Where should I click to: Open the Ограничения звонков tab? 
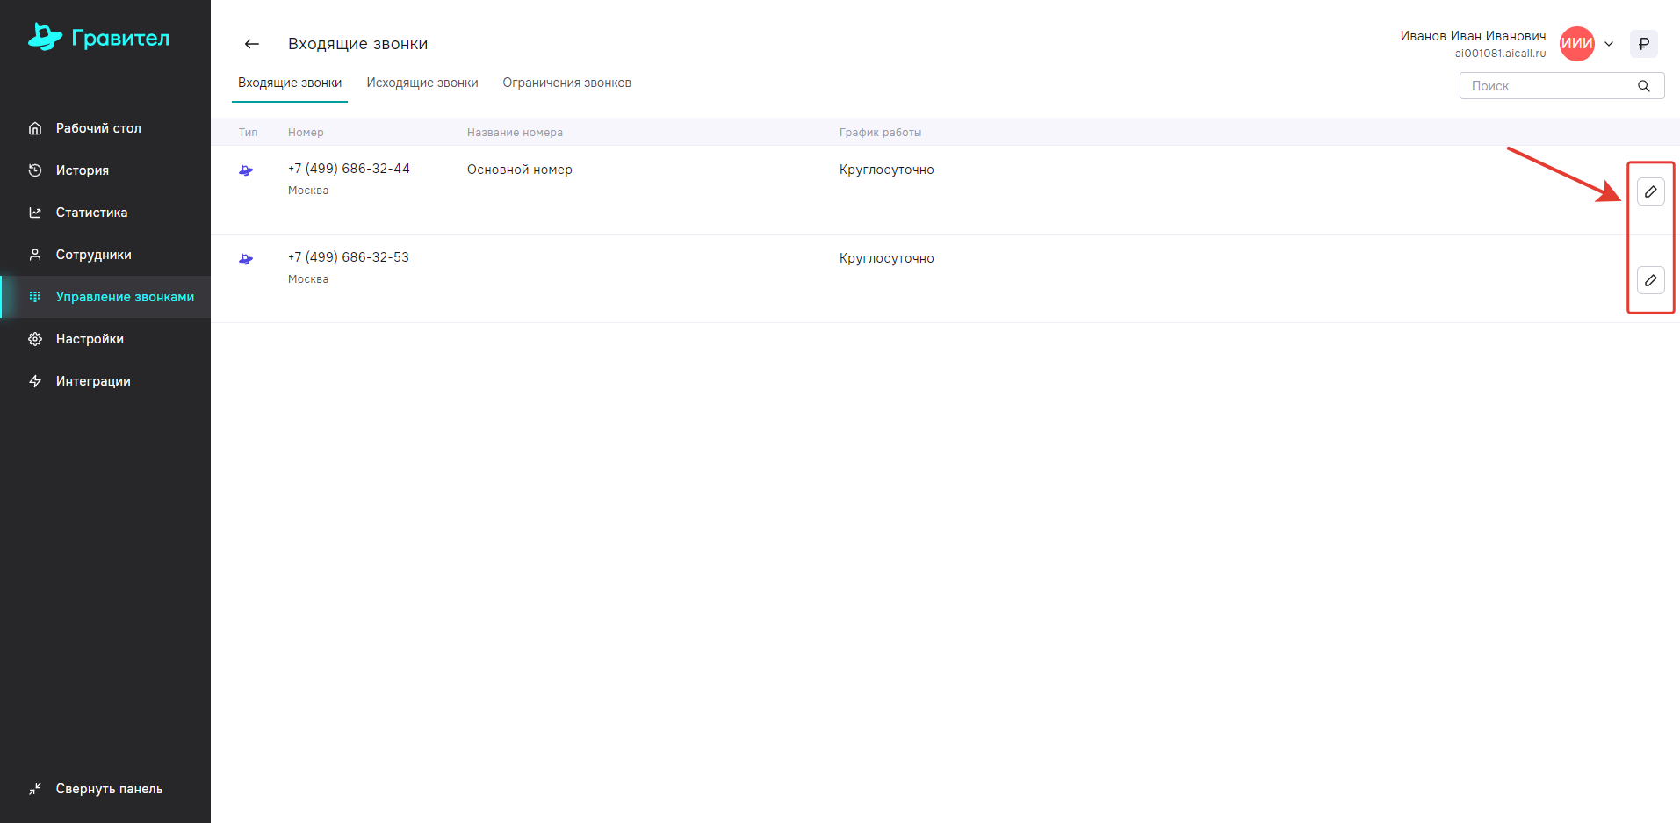click(566, 83)
